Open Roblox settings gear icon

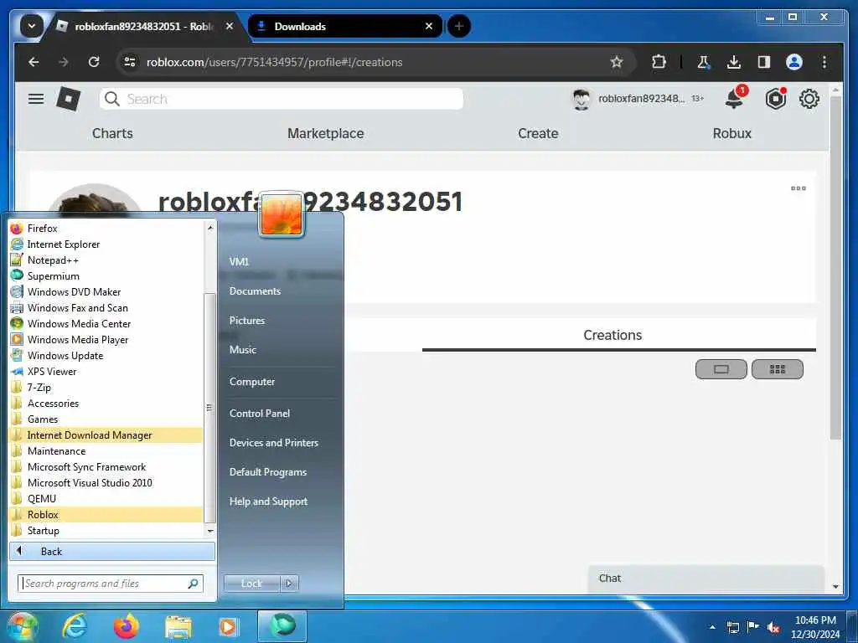coord(809,99)
